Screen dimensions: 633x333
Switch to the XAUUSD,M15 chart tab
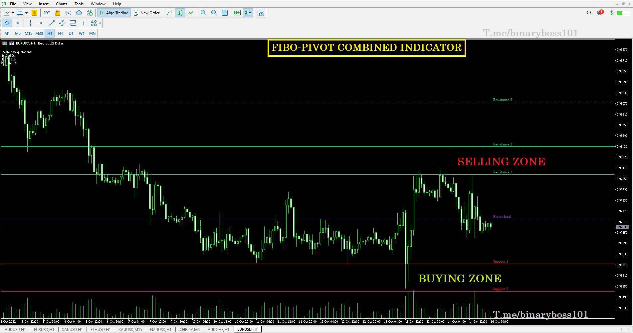click(x=130, y=329)
